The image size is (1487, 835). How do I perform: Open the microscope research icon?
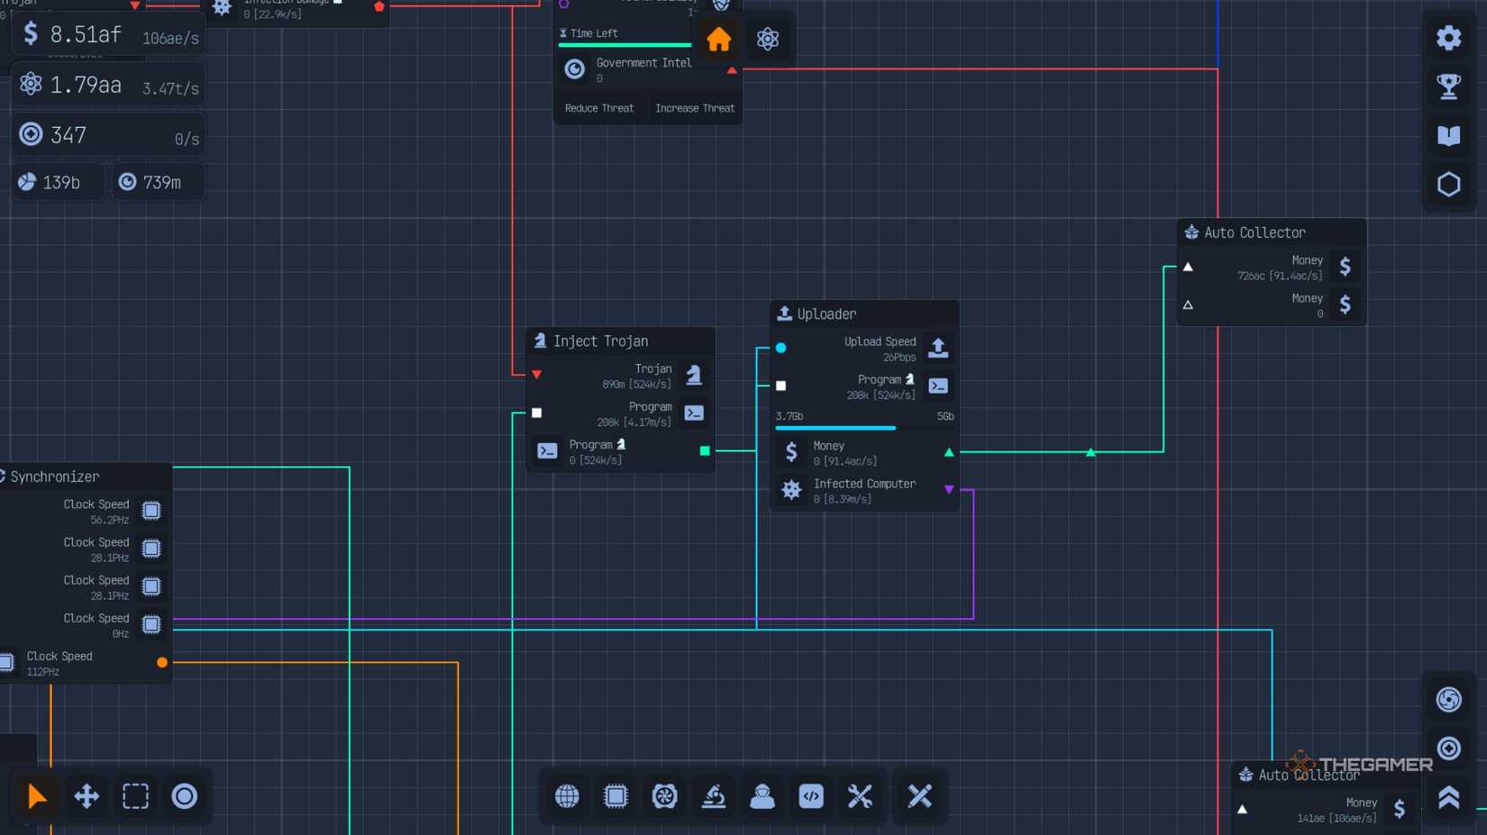tap(713, 796)
